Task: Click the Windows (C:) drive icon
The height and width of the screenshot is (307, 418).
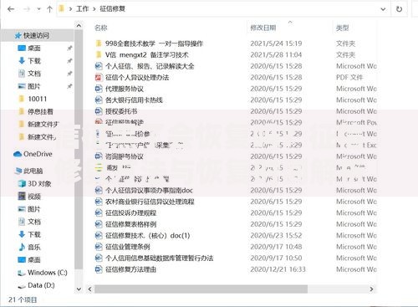Action: (x=22, y=273)
